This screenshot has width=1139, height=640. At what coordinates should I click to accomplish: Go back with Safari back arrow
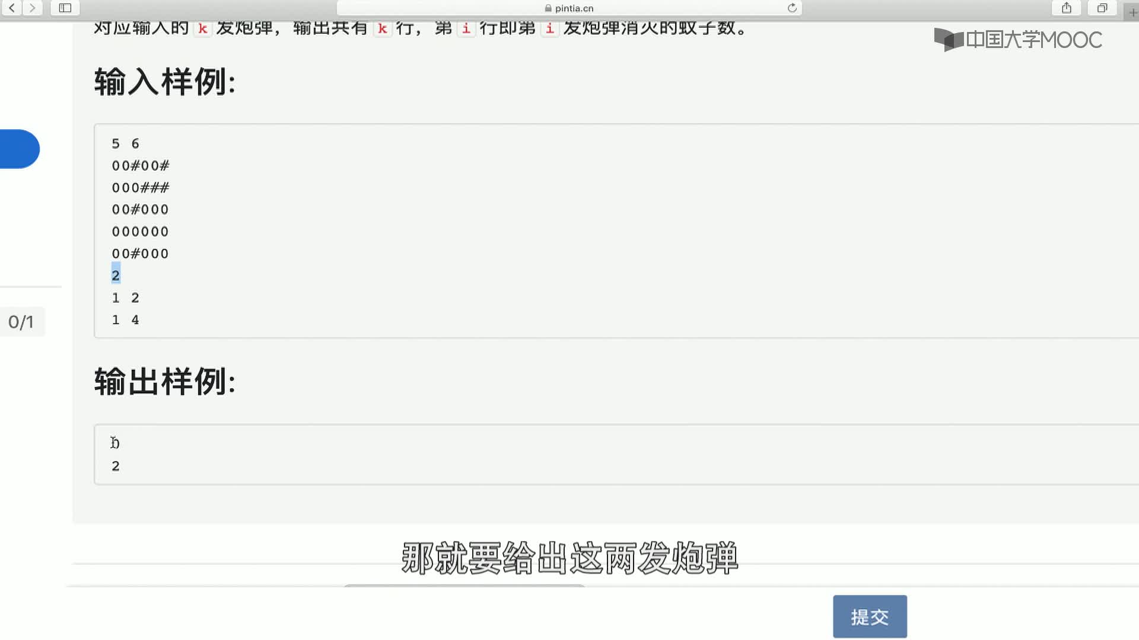click(x=12, y=8)
